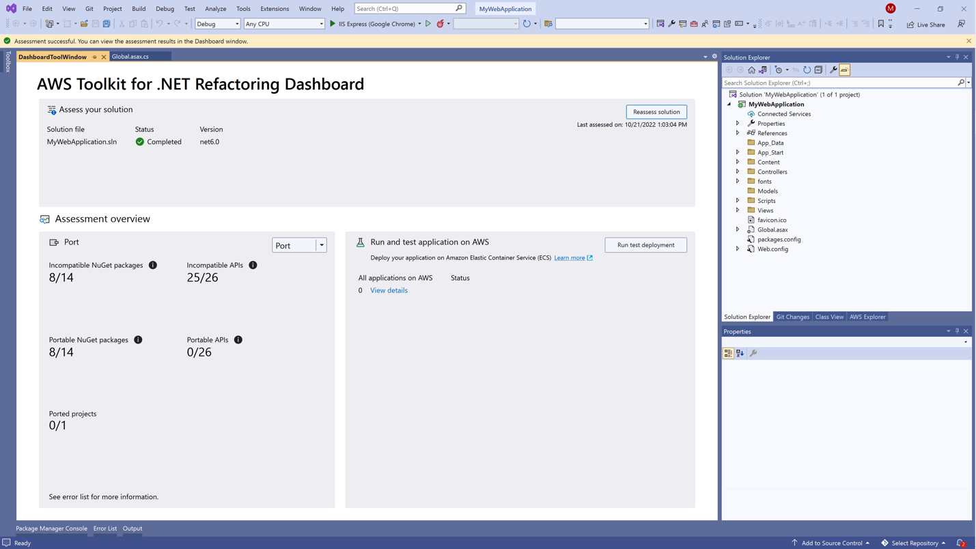Open the View details link
Screen dimensions: 976x549
[389, 290]
